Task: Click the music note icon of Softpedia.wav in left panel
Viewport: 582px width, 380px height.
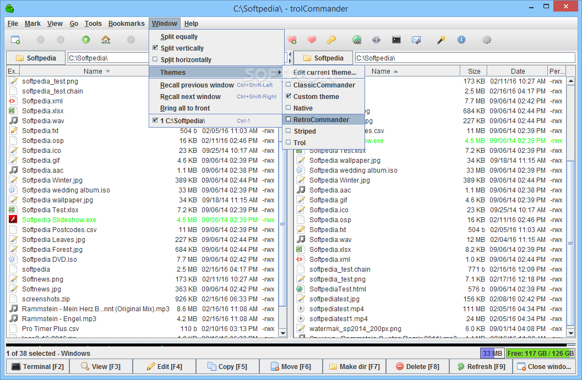Action: click(x=13, y=120)
